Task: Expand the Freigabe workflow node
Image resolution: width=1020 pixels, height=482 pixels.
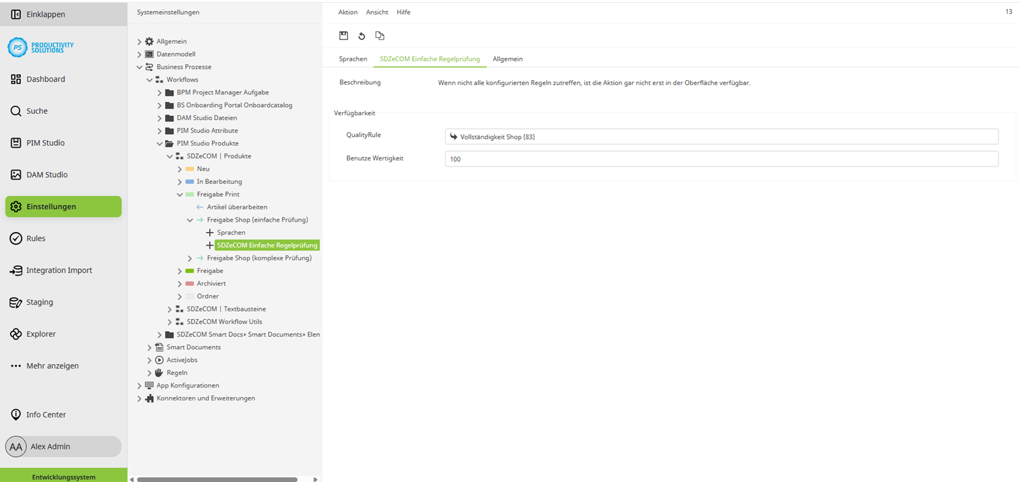Action: tap(179, 270)
